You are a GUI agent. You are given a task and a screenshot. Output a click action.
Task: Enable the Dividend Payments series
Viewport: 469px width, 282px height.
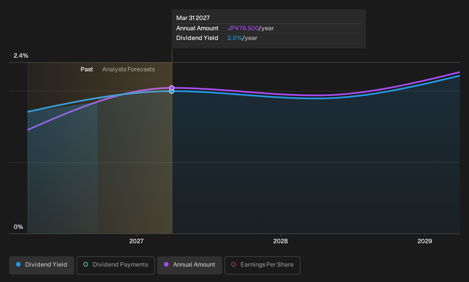[116, 265]
